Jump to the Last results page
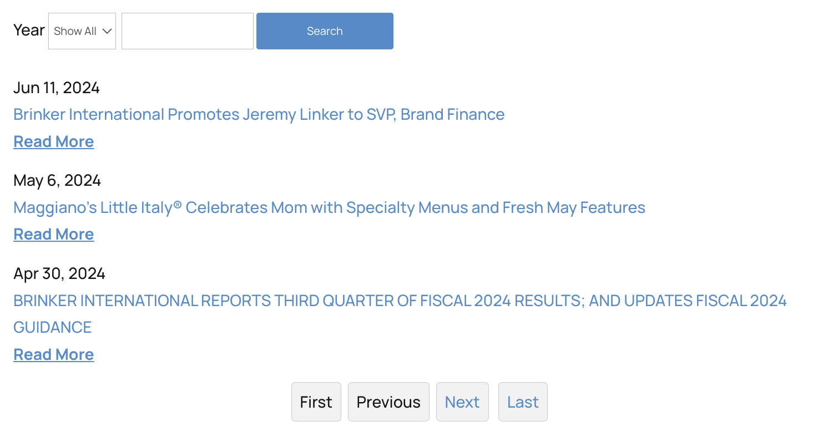 pos(523,402)
